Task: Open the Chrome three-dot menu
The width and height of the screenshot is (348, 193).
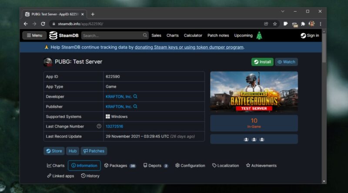Action: point(321,24)
